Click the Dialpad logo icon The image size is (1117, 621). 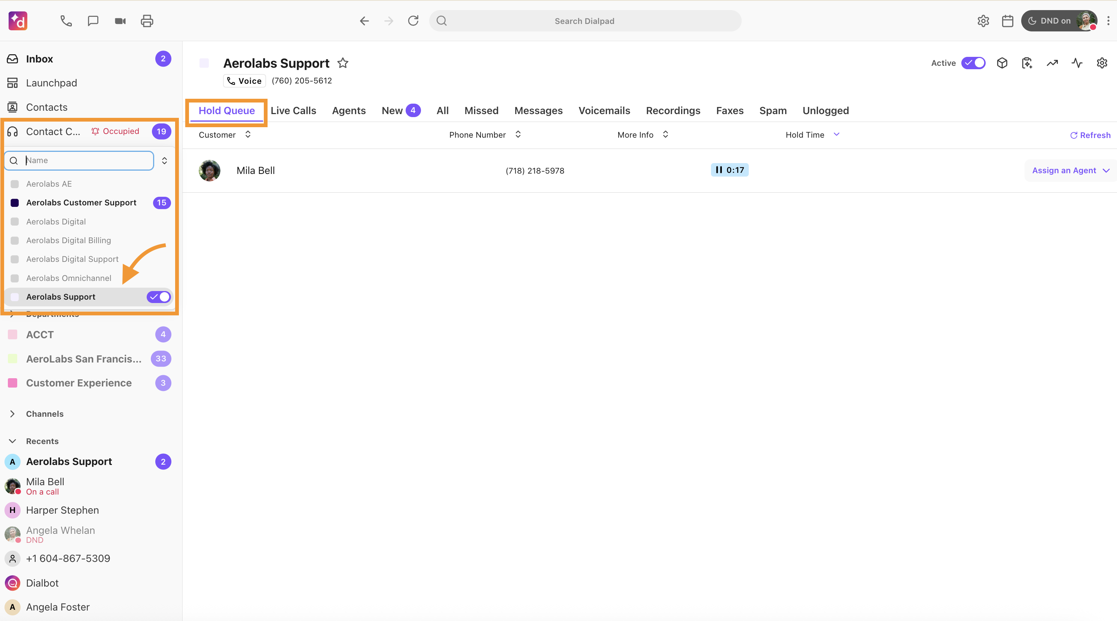[18, 21]
